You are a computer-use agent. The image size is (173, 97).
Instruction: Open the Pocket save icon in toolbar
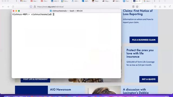pyautogui.click(x=155, y=6)
